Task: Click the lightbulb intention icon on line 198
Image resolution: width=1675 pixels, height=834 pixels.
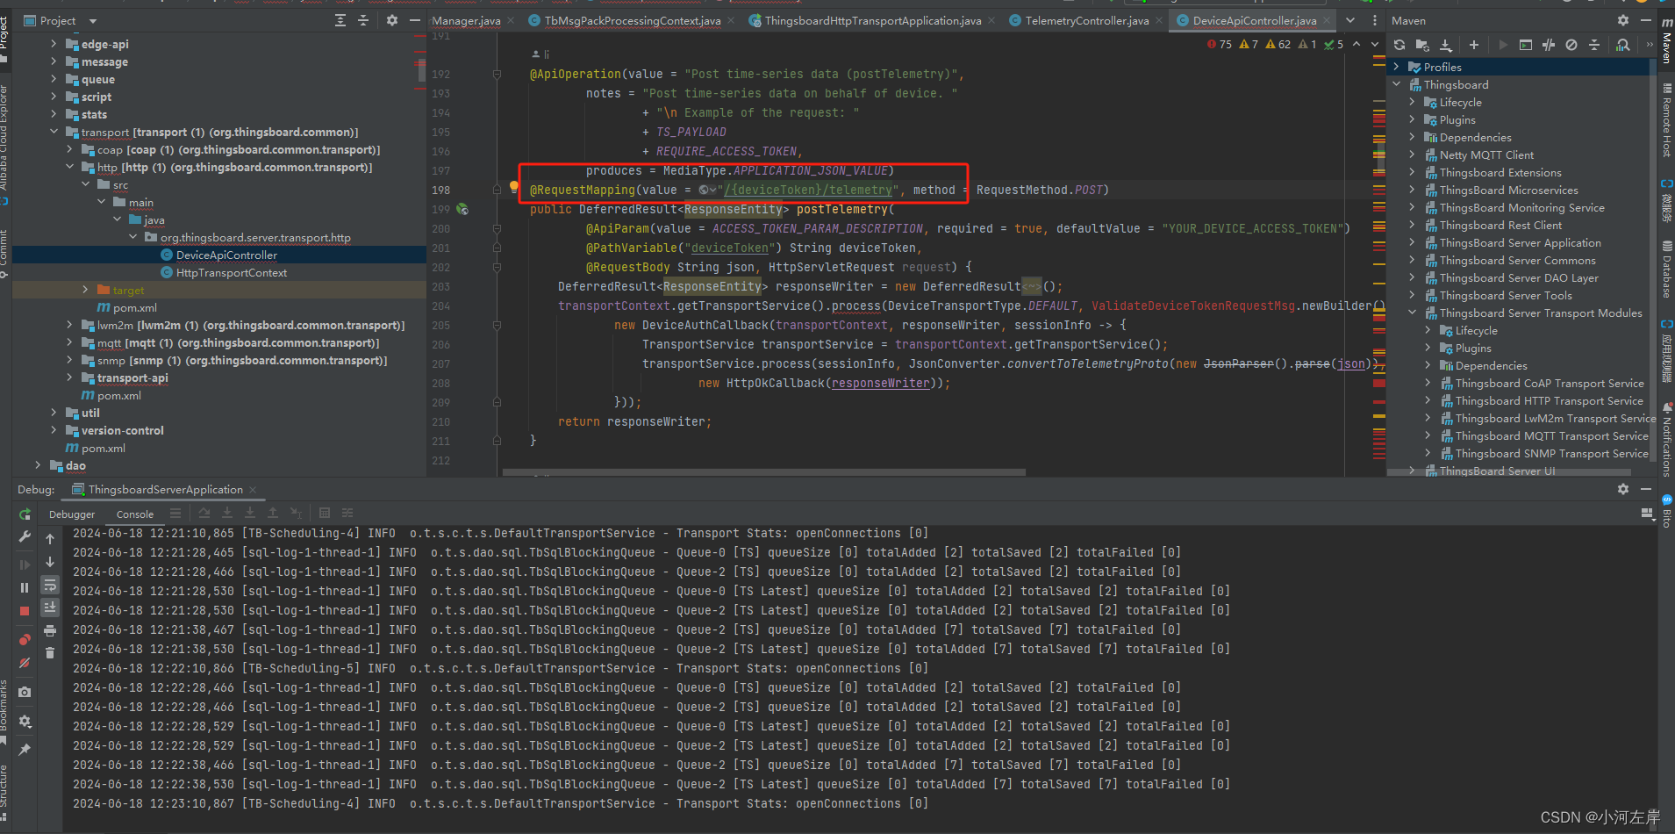Action: pos(514,187)
